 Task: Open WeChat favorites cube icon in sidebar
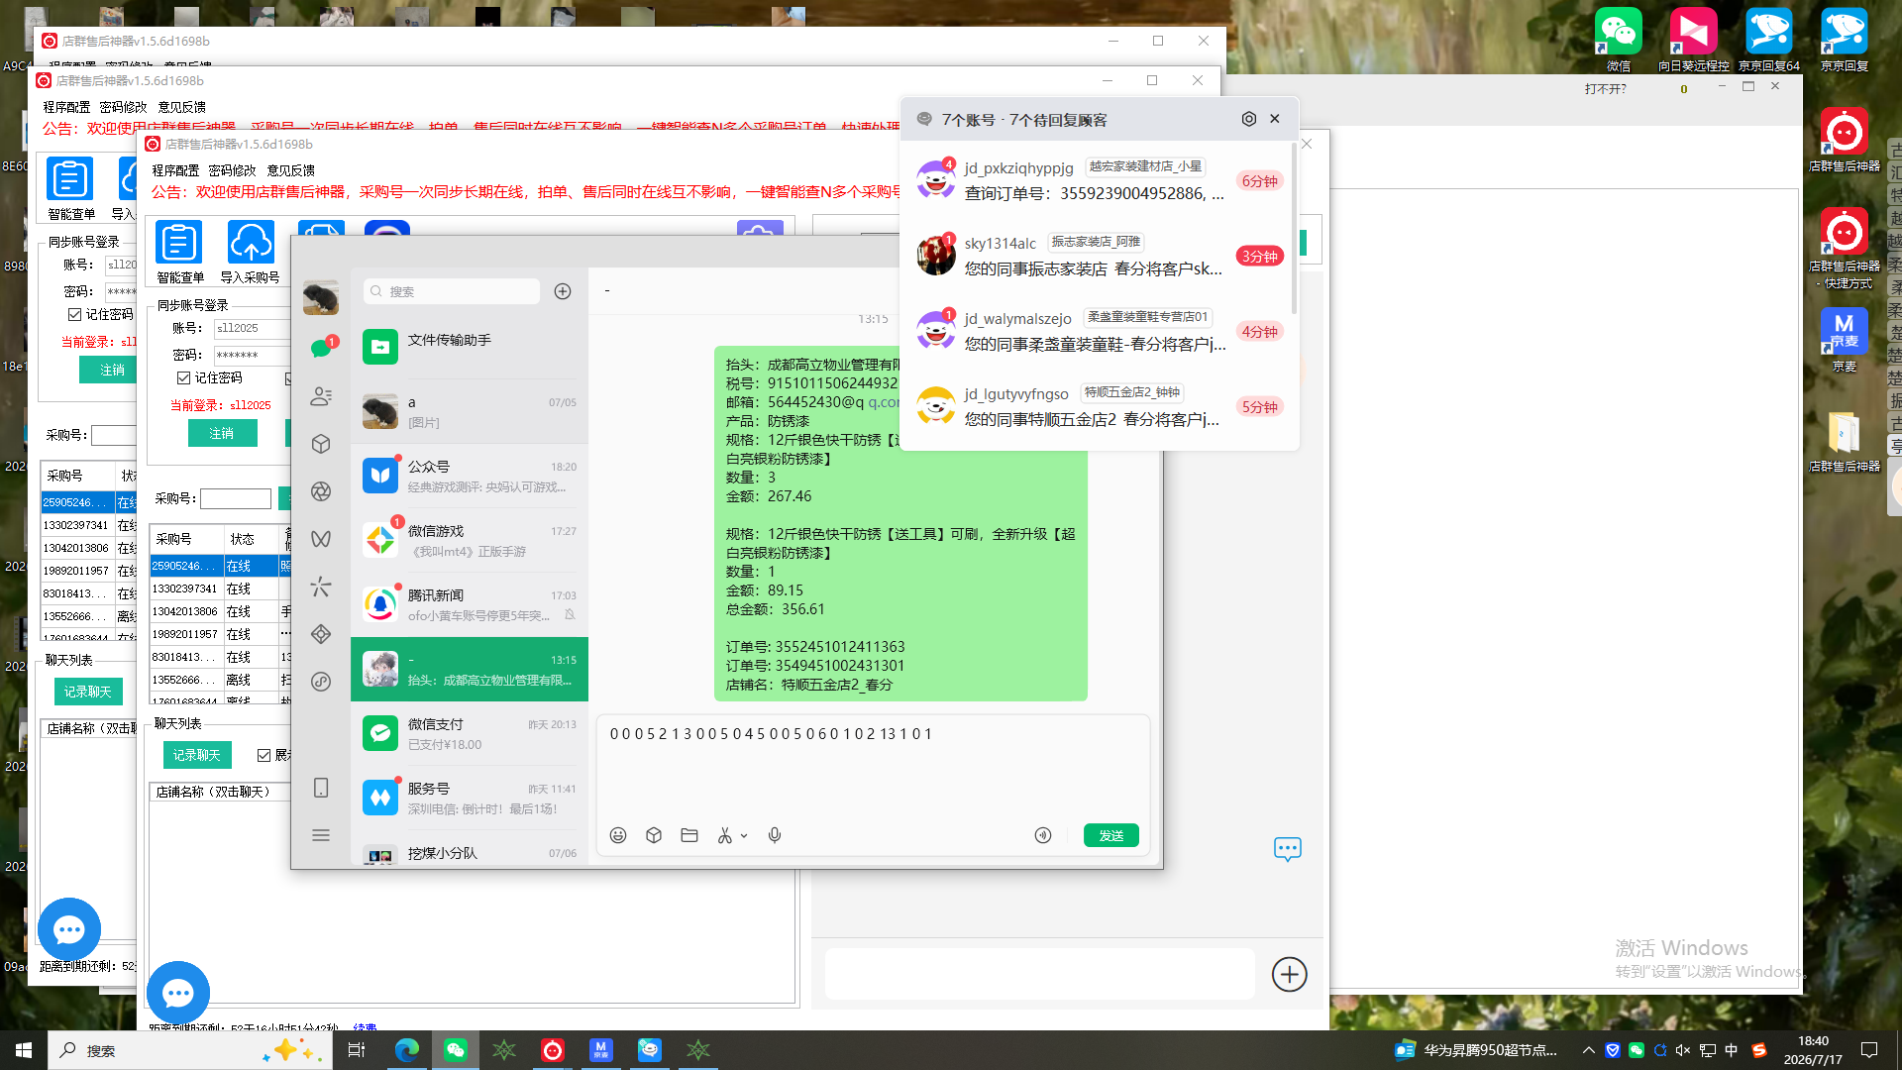click(321, 444)
